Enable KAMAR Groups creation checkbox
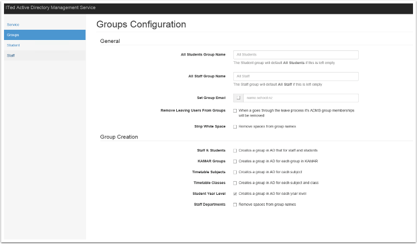 coord(235,161)
